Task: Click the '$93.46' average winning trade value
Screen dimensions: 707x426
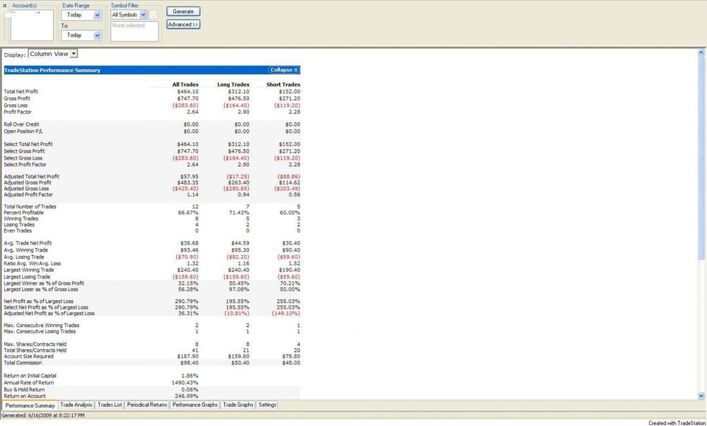Action: point(189,250)
